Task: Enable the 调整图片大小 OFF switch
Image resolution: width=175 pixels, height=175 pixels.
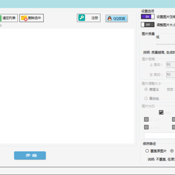Action: 148,25
